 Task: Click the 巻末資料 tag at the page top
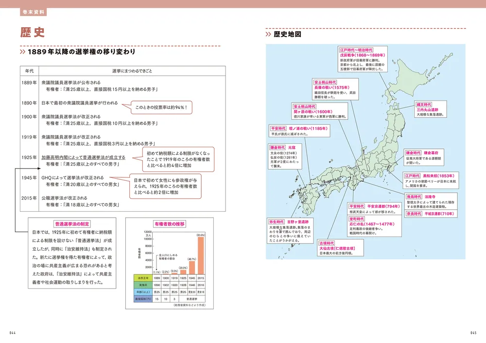tap(34, 12)
